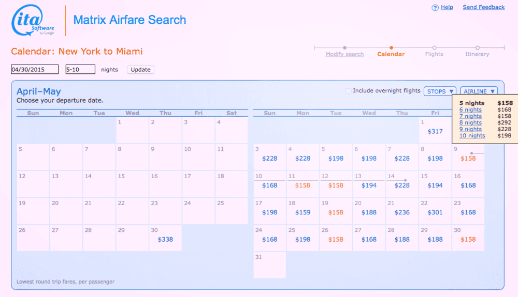This screenshot has width=518, height=297.
Task: Click the May 31 calendar cell
Action: click(x=269, y=265)
